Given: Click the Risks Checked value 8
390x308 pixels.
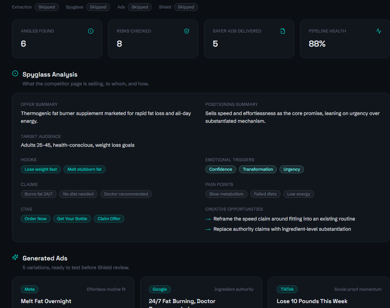Looking at the screenshot, I should pos(119,44).
